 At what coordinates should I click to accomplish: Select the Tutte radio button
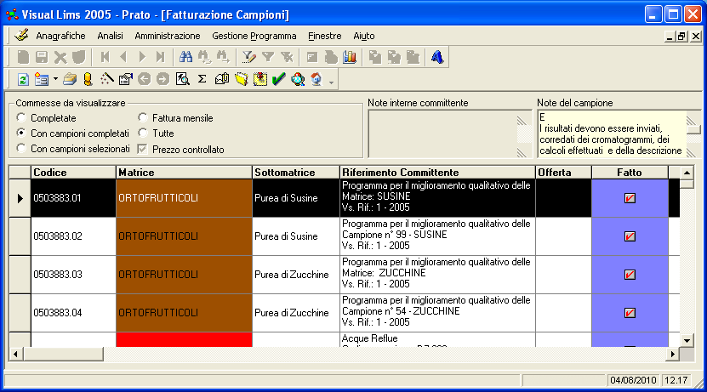point(142,133)
